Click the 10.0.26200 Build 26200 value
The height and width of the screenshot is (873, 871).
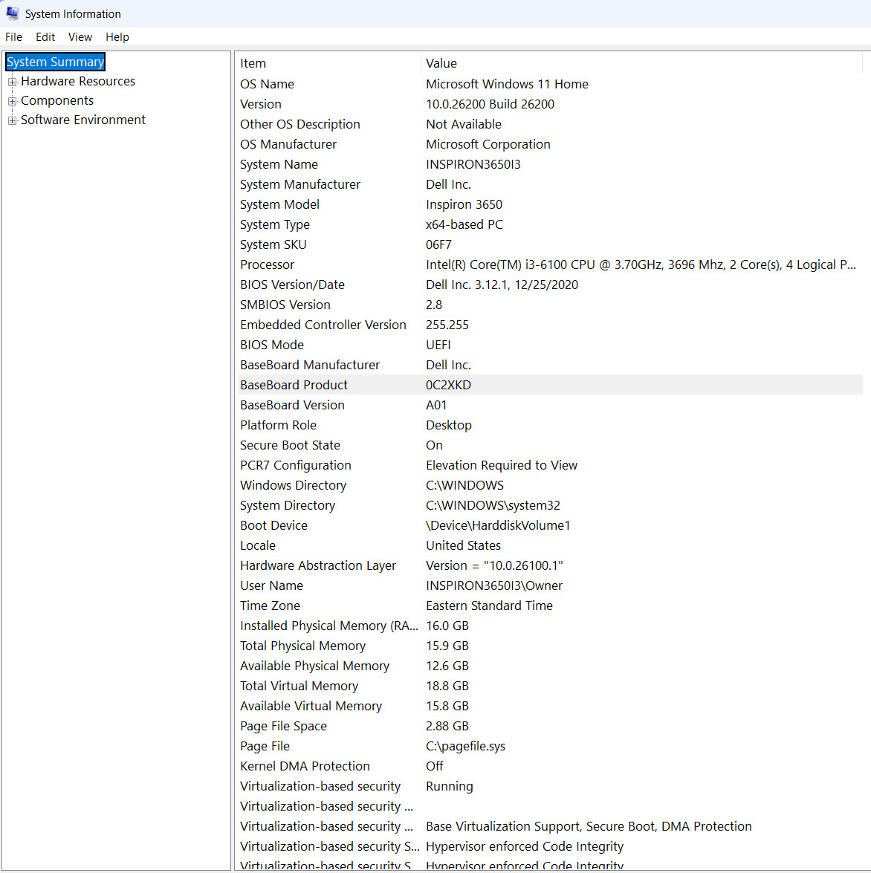click(490, 104)
